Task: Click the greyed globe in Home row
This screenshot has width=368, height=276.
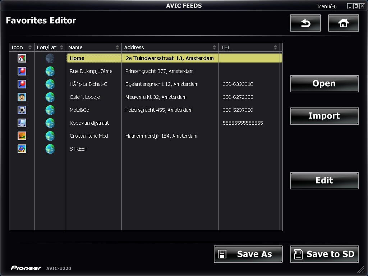Action: (x=50, y=58)
